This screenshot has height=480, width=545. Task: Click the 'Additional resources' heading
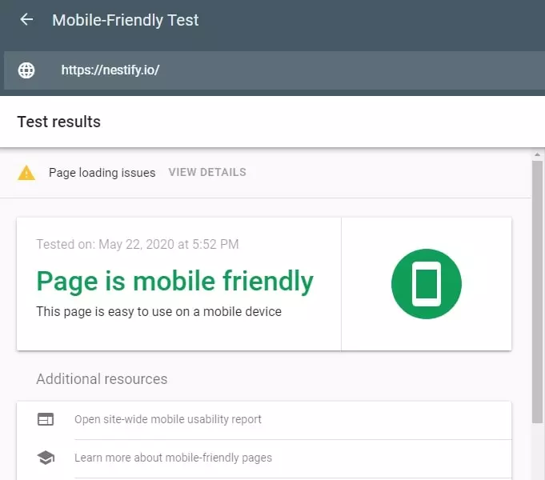pos(102,379)
